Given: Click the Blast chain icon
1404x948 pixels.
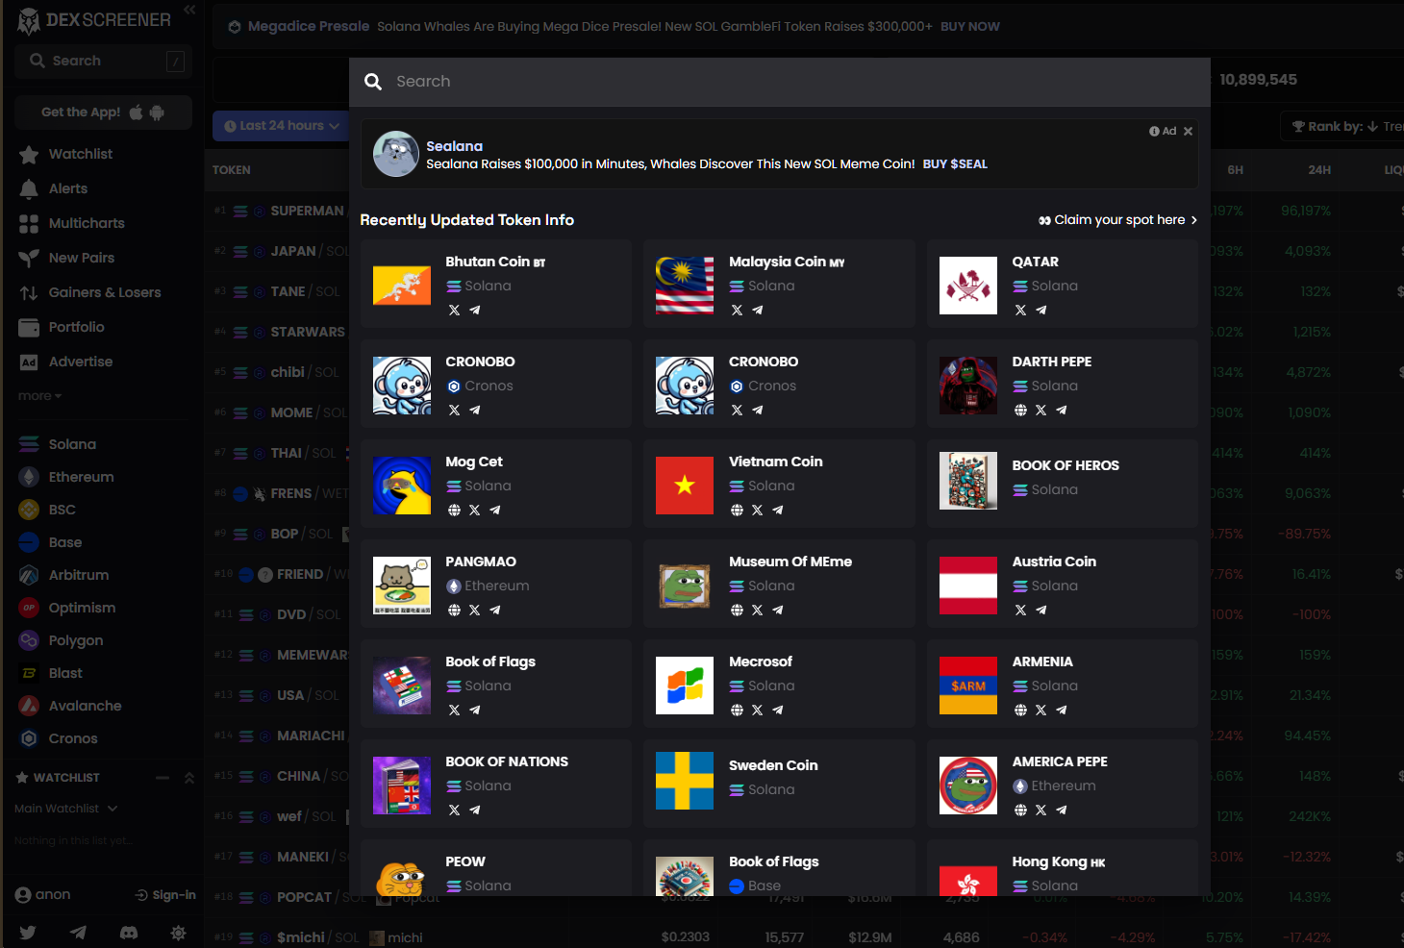Looking at the screenshot, I should pos(29,673).
